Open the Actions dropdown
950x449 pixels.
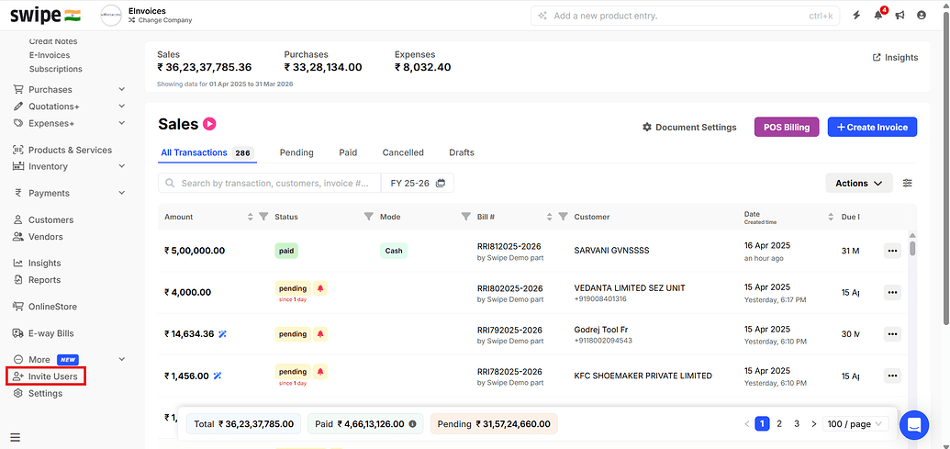(x=858, y=184)
